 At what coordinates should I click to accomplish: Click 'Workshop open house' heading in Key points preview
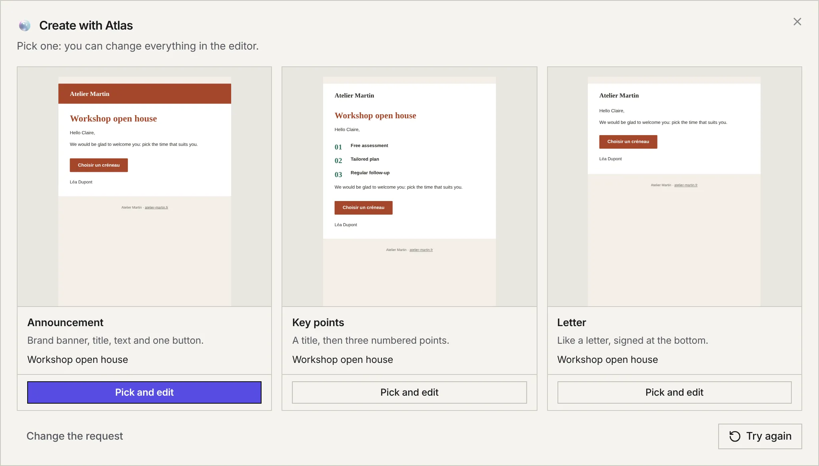(375, 116)
